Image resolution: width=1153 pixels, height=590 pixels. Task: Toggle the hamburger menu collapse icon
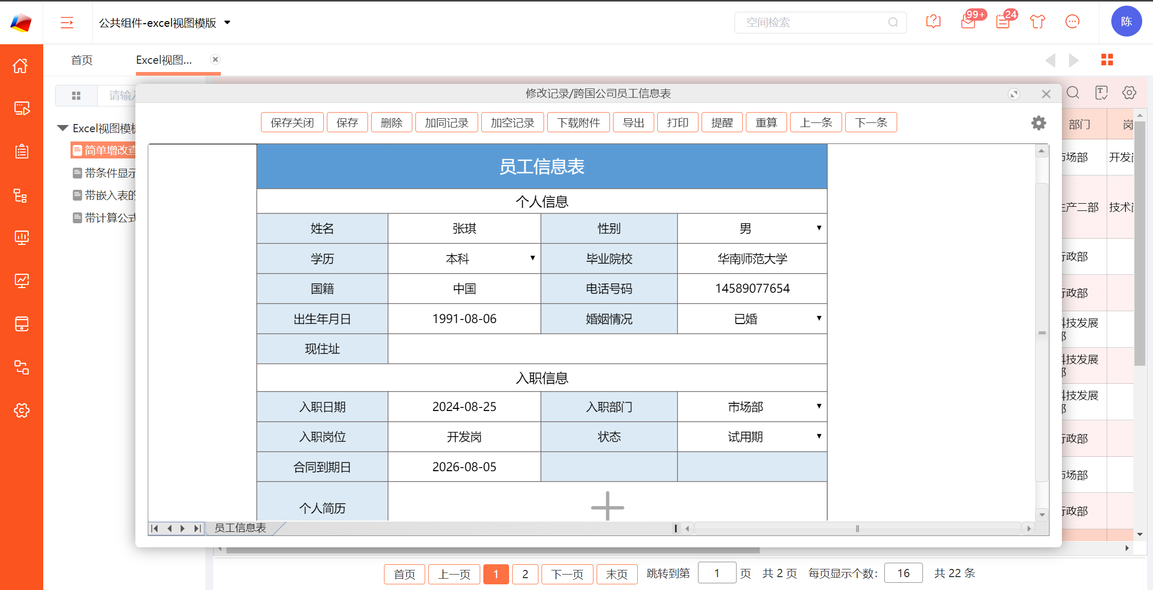67,23
